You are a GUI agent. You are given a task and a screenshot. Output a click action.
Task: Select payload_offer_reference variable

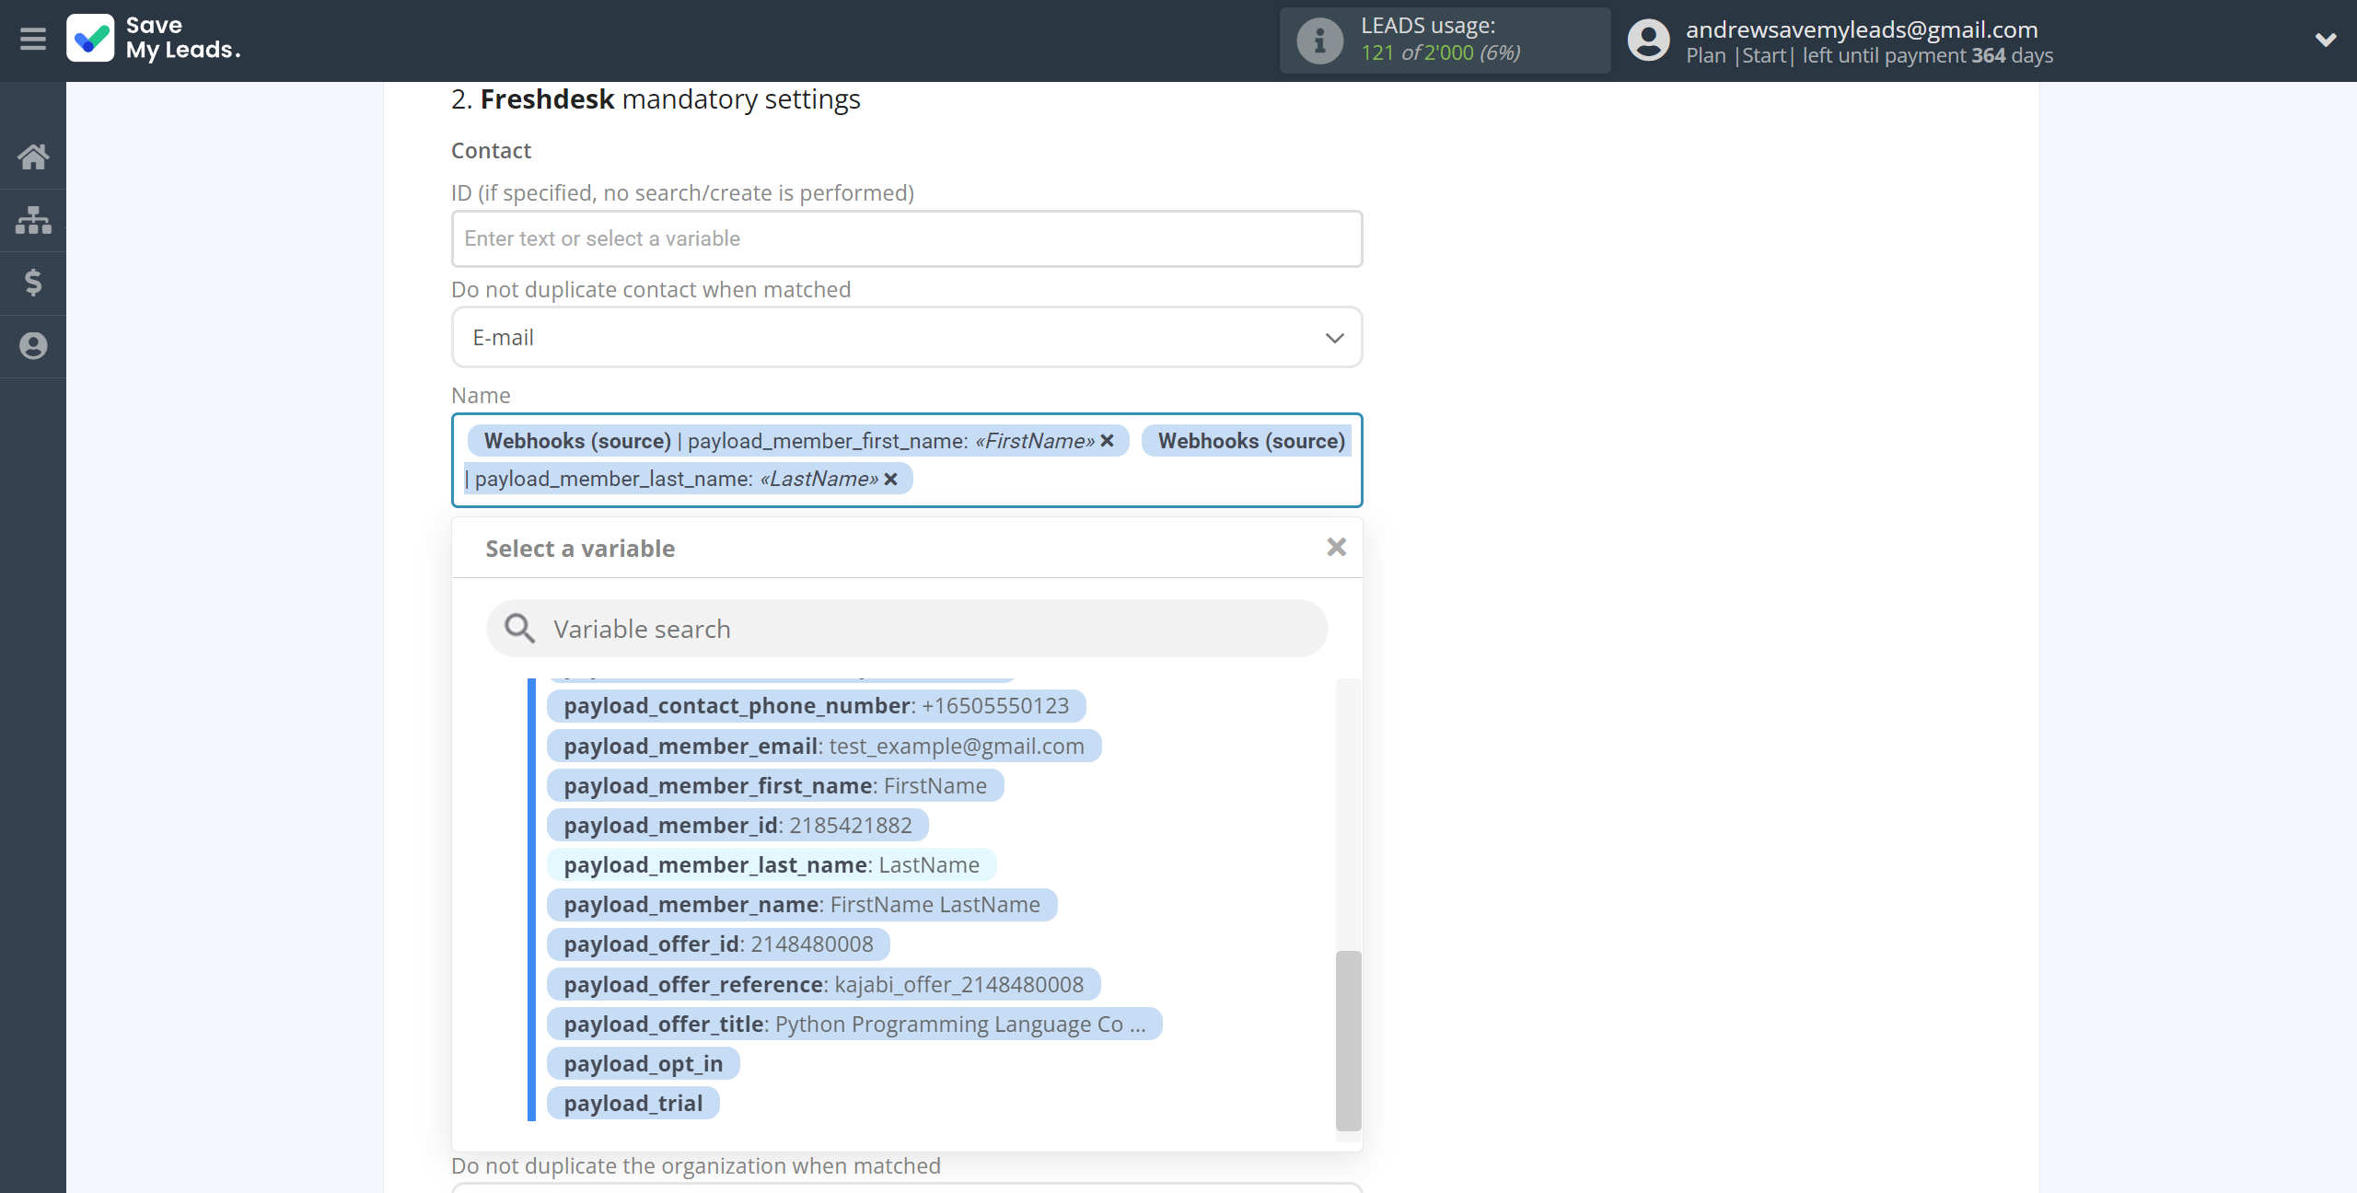pos(824,984)
